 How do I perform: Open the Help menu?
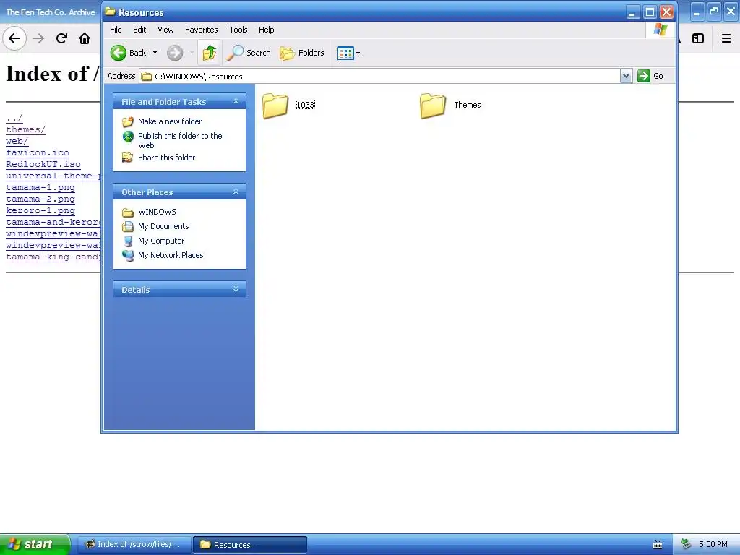pos(266,30)
